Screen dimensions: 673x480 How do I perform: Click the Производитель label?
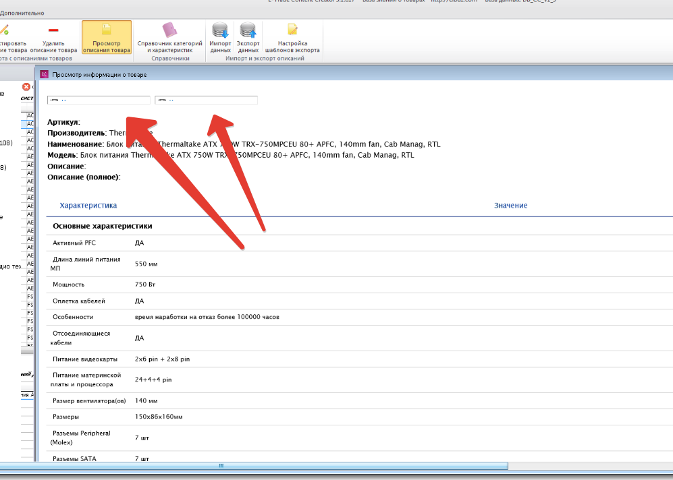pos(77,133)
